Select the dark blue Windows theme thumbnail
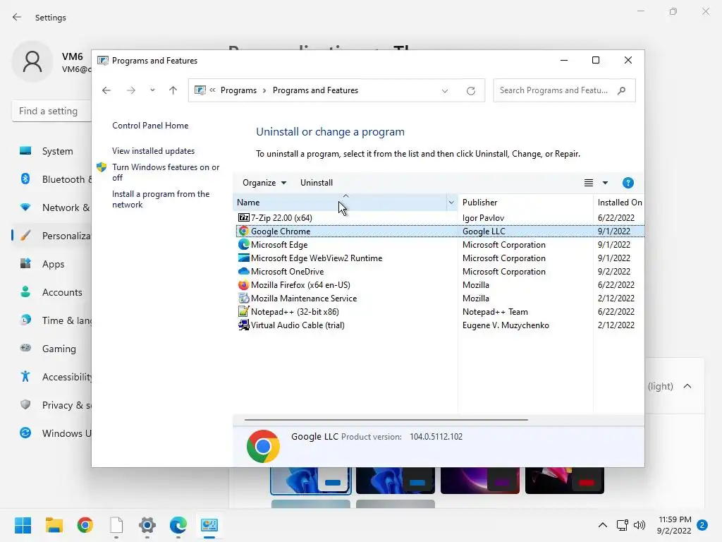The height and width of the screenshot is (542, 722). [395, 480]
